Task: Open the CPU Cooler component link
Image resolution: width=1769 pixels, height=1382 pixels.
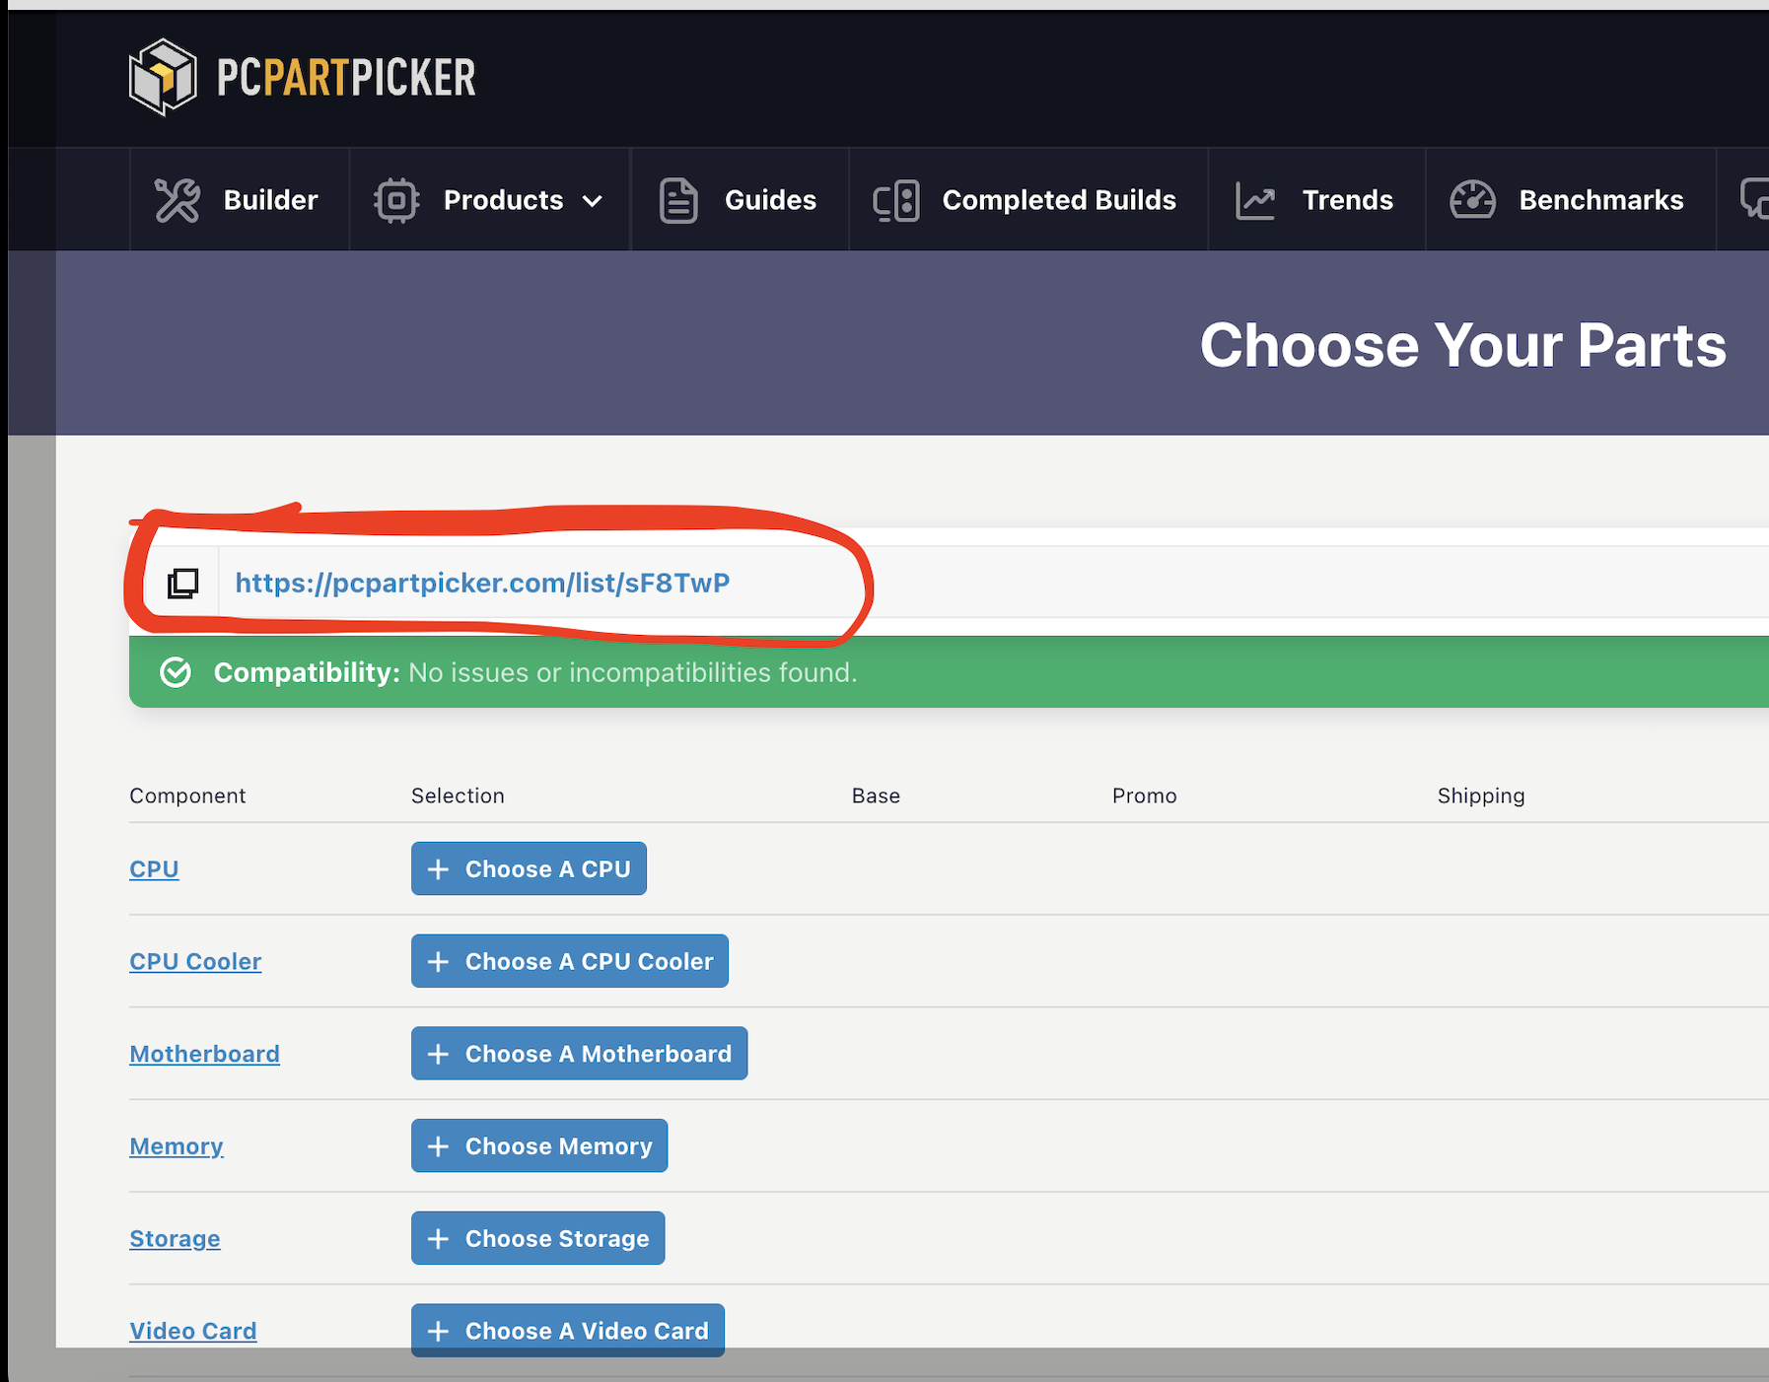Action: [x=195, y=961]
